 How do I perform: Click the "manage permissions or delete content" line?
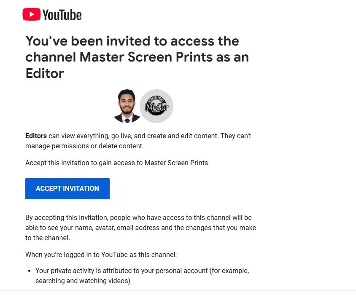[x=84, y=146]
